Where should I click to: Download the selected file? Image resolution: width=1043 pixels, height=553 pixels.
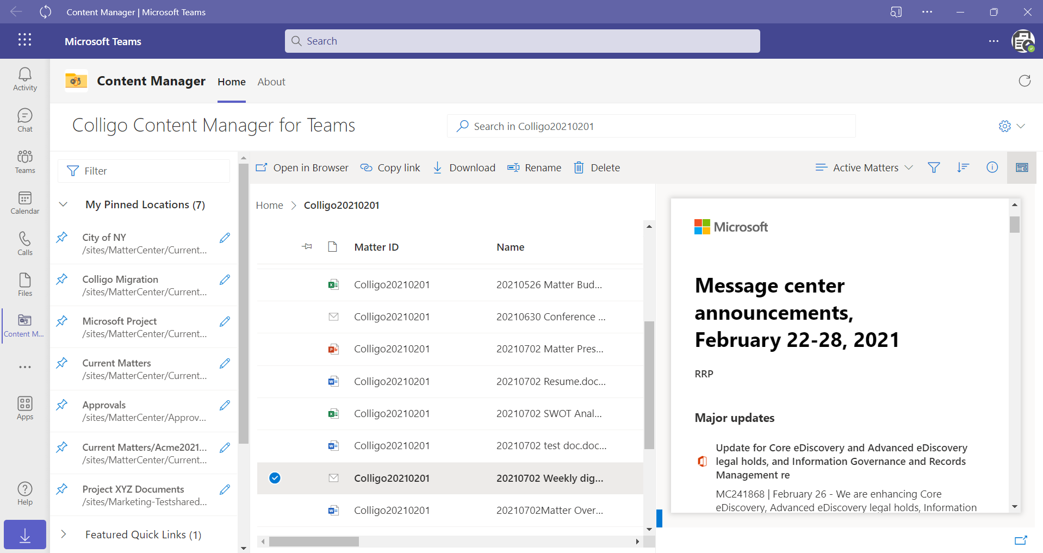click(x=464, y=167)
